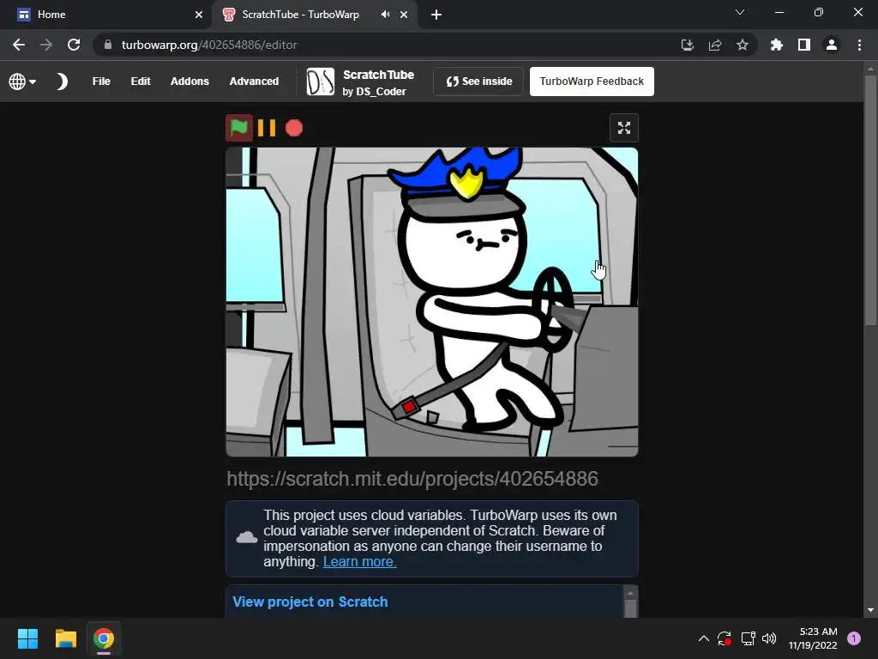Close the ScratchTube - TurboWarp tab
878x659 pixels.
tap(404, 15)
